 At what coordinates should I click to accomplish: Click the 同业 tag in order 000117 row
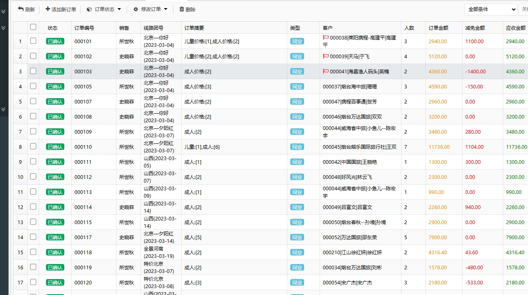(297, 237)
